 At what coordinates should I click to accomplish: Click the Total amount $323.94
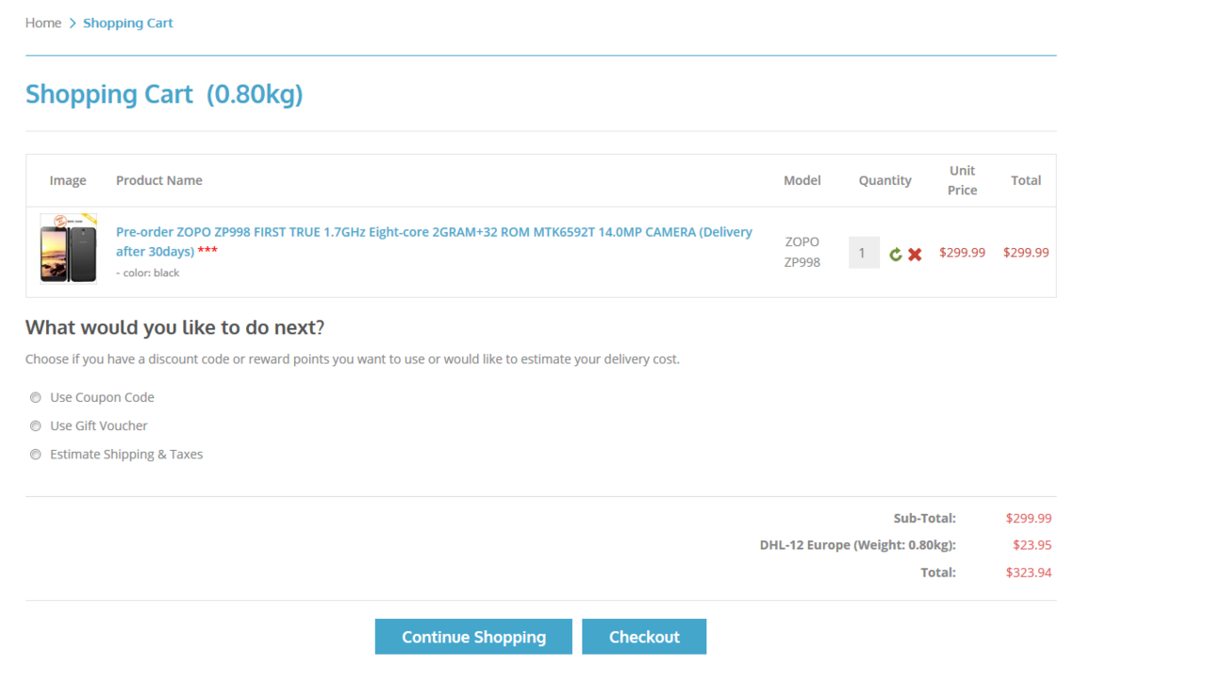tap(1029, 572)
